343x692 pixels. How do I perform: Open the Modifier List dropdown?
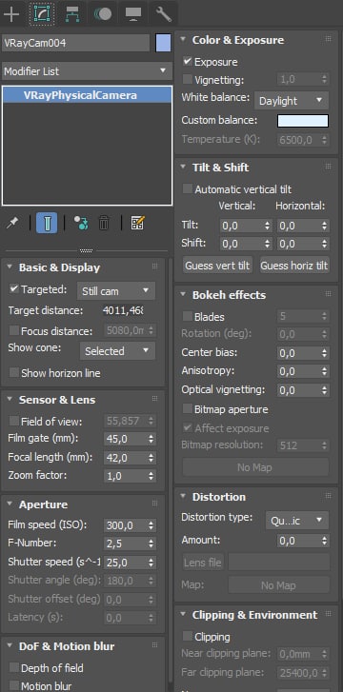(87, 71)
